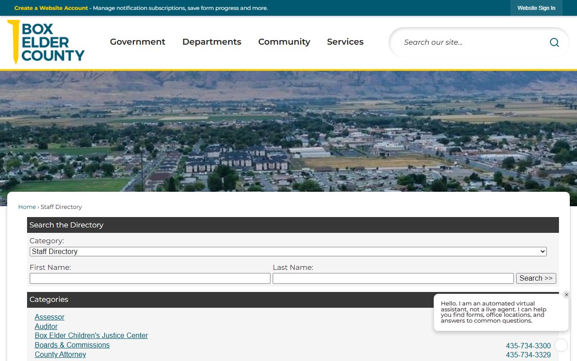Close the virtual assistant message bubble

[x=567, y=295]
